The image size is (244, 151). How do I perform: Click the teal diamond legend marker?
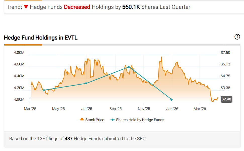(x=112, y=120)
